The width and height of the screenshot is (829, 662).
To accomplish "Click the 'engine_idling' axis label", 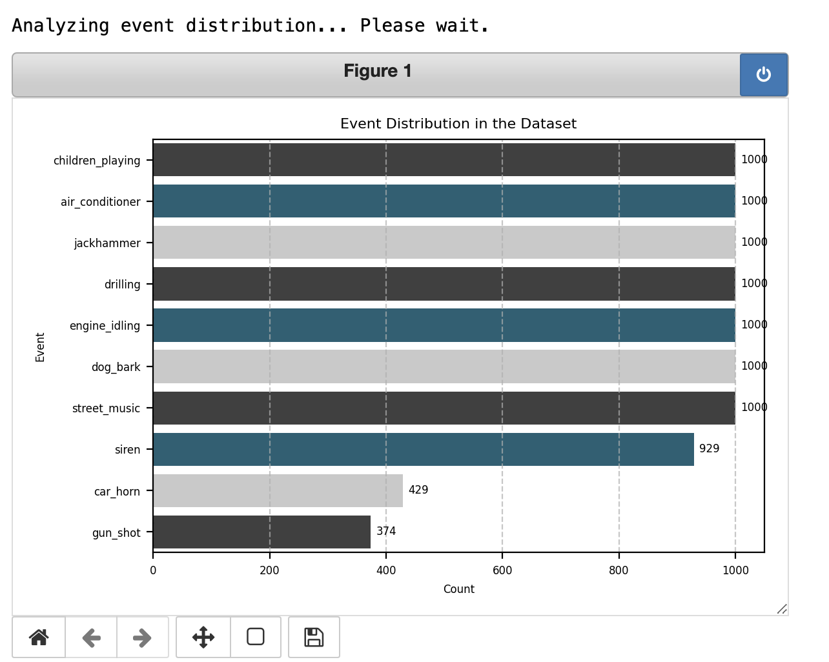I will click(x=105, y=326).
